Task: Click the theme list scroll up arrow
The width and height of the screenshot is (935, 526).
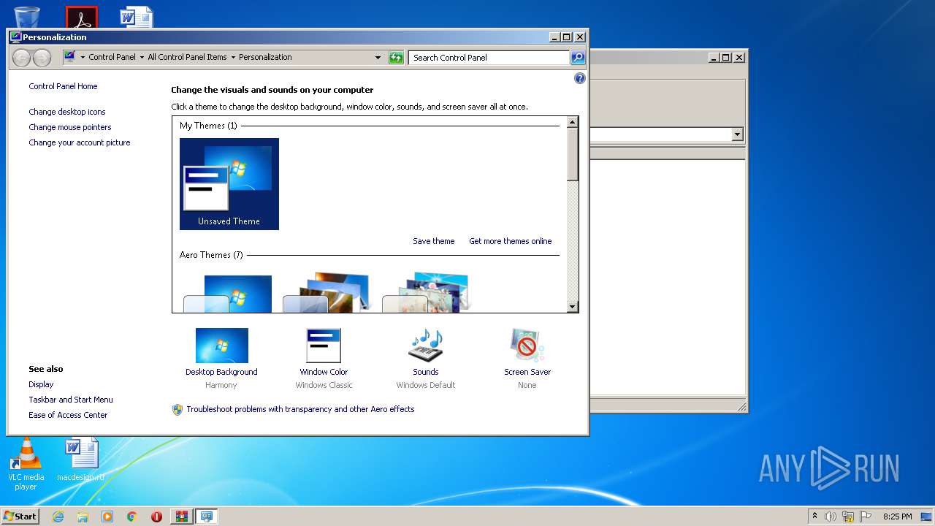Action: [573, 122]
